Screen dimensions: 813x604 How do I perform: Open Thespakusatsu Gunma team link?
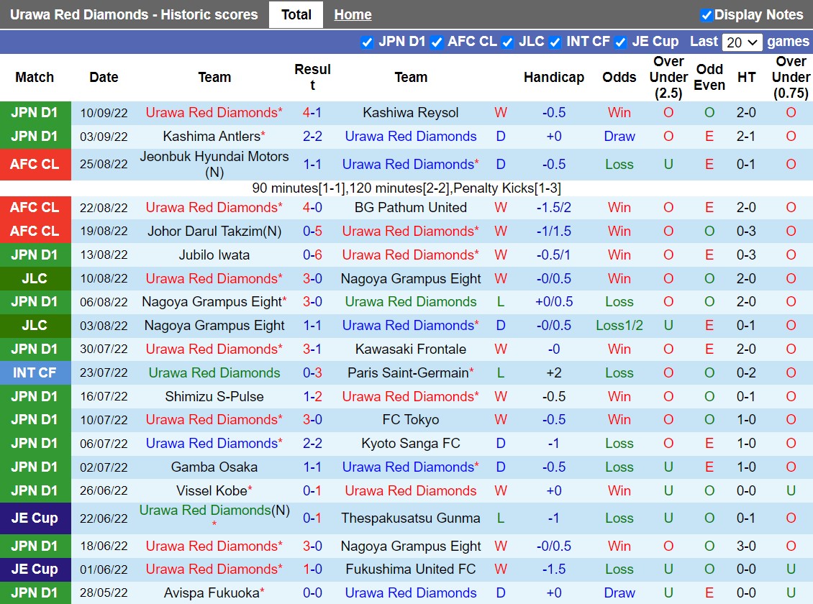[410, 518]
